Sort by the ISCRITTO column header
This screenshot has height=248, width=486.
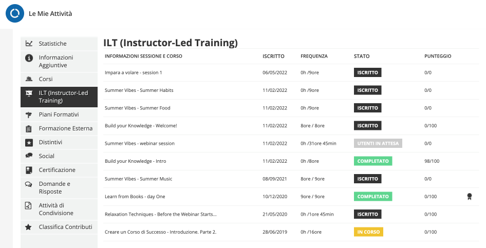[x=273, y=56]
